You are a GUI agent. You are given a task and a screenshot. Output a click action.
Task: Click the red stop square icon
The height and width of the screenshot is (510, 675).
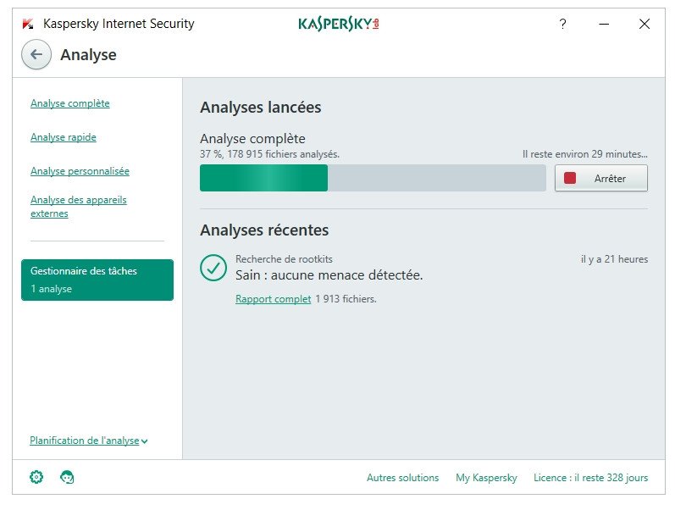tap(570, 178)
